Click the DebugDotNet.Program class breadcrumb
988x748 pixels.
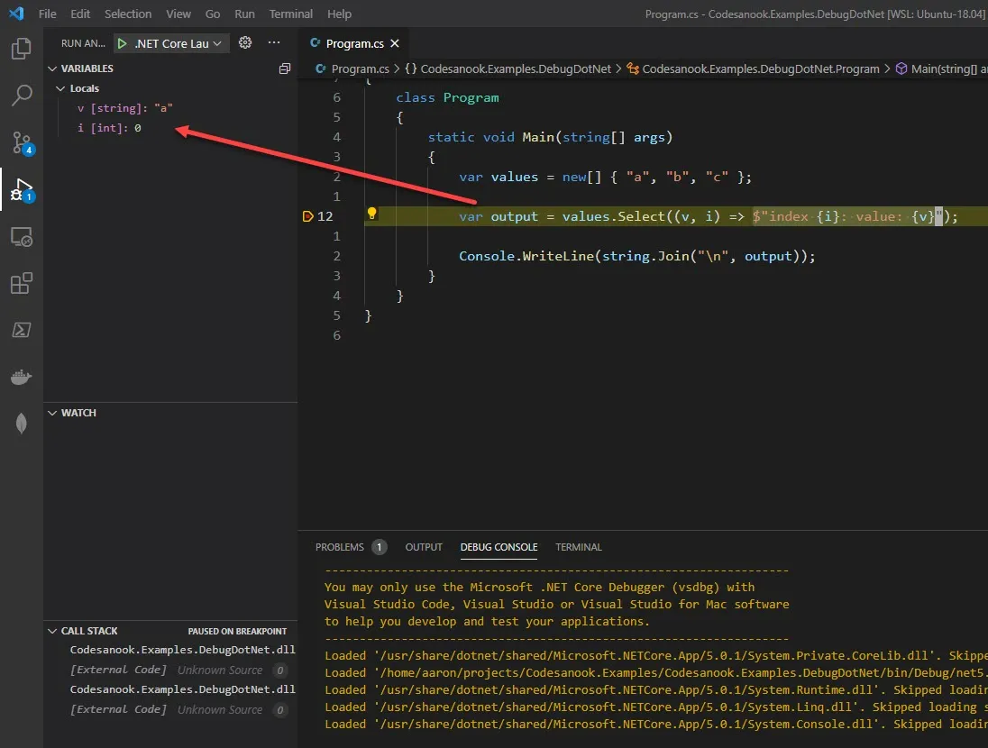[x=761, y=68]
